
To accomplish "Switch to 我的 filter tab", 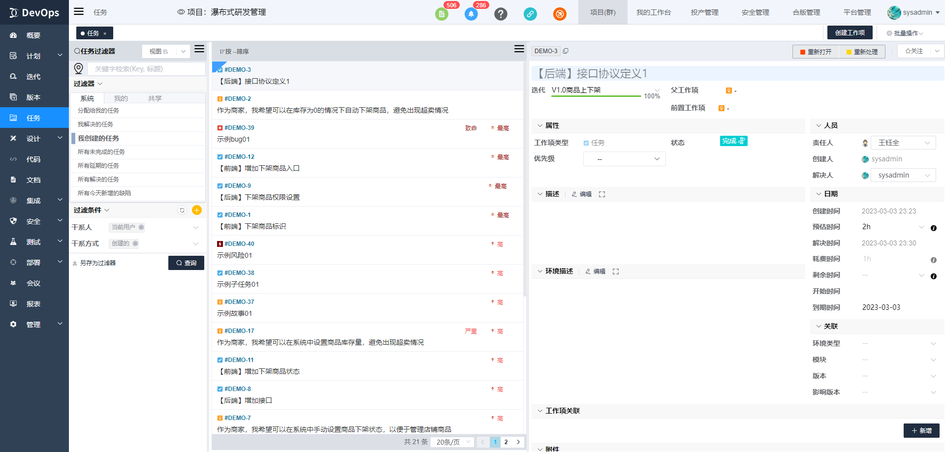I will (x=121, y=98).
